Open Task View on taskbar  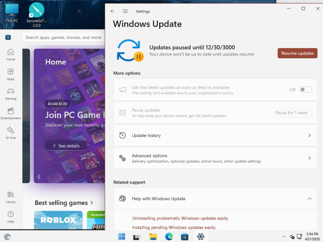(x=137, y=237)
